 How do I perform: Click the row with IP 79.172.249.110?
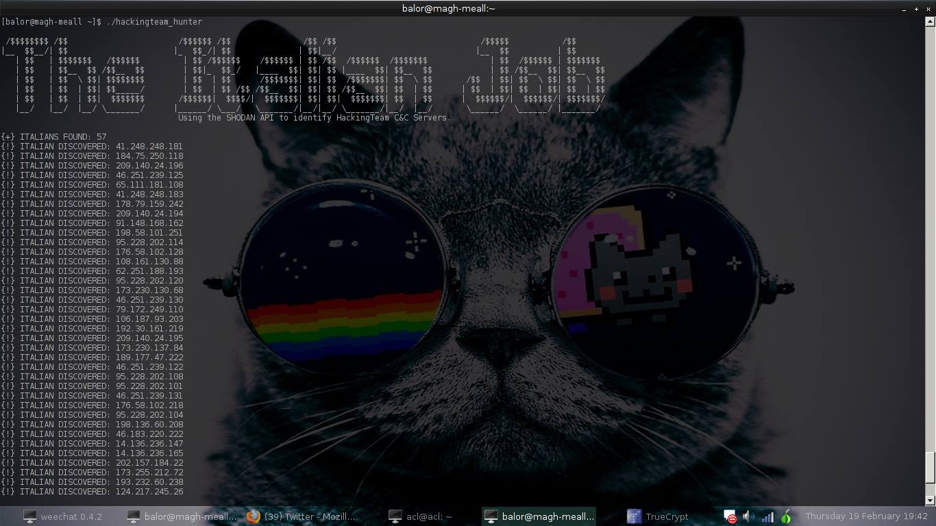pyautogui.click(x=92, y=310)
